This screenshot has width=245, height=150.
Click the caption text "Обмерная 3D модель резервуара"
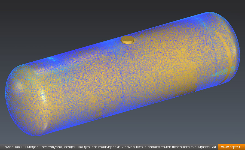32,147
